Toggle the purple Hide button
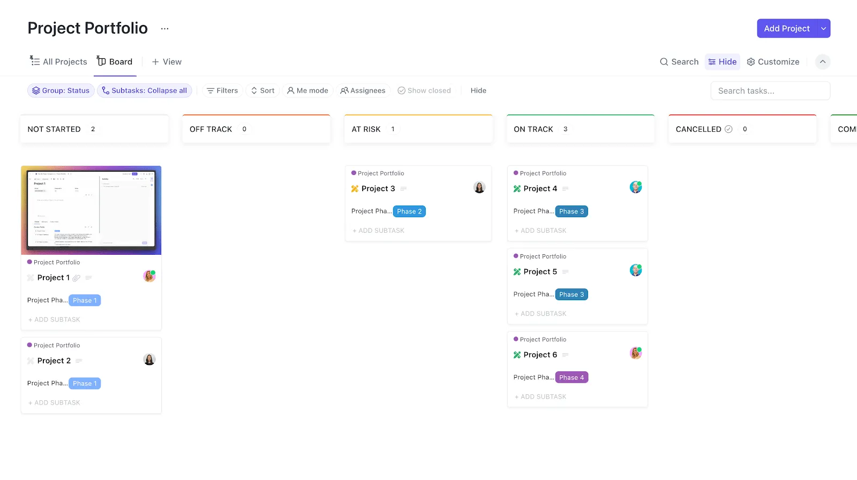857x480 pixels. 722,62
